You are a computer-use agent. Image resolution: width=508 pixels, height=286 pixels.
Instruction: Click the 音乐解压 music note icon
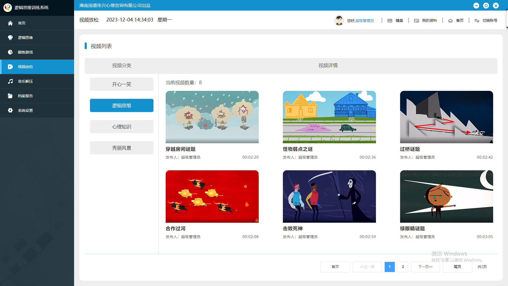point(10,81)
